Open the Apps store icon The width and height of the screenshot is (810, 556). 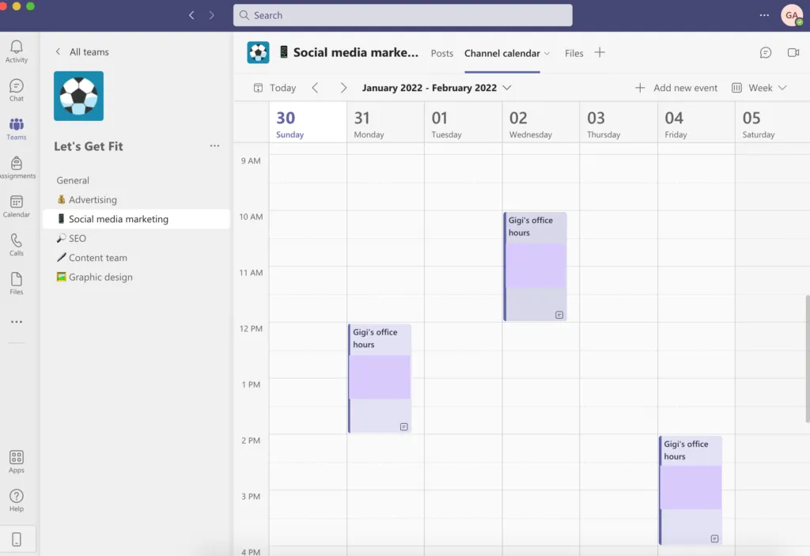pos(17,462)
